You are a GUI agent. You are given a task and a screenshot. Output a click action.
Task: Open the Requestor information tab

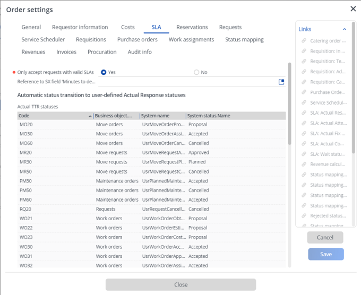coord(80,27)
